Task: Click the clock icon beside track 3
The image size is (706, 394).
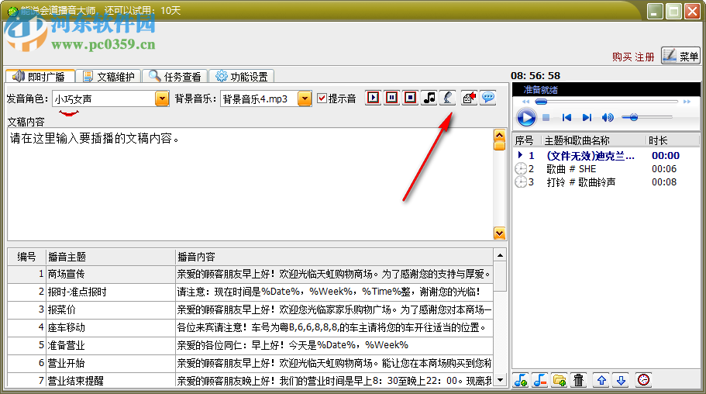Action: (521, 182)
